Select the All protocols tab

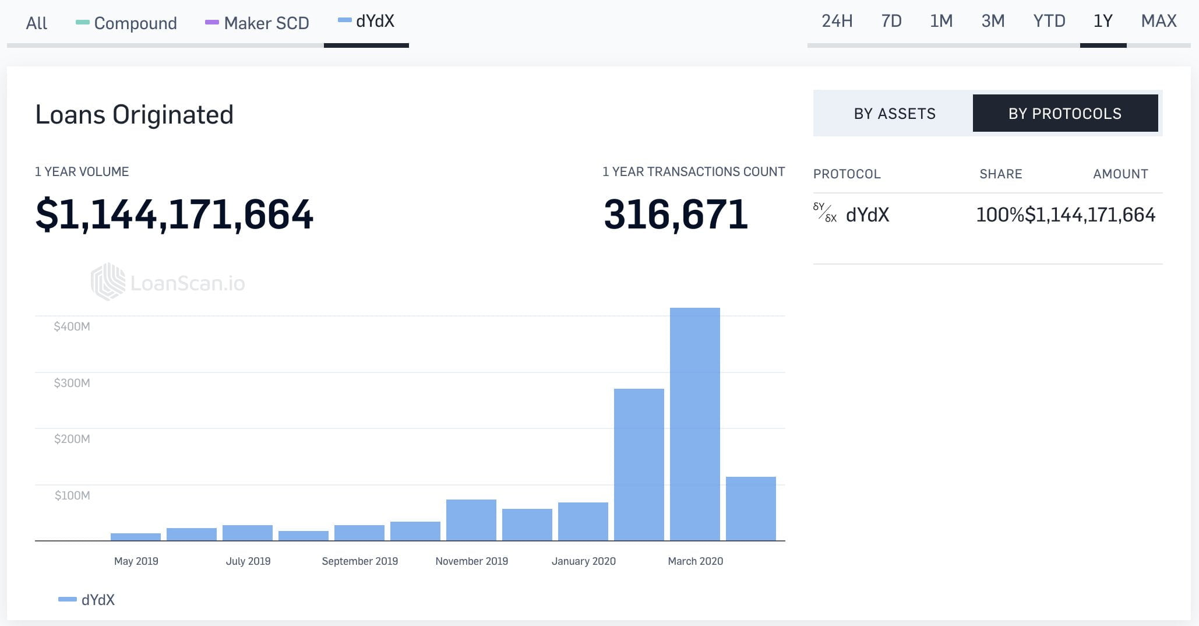[36, 23]
